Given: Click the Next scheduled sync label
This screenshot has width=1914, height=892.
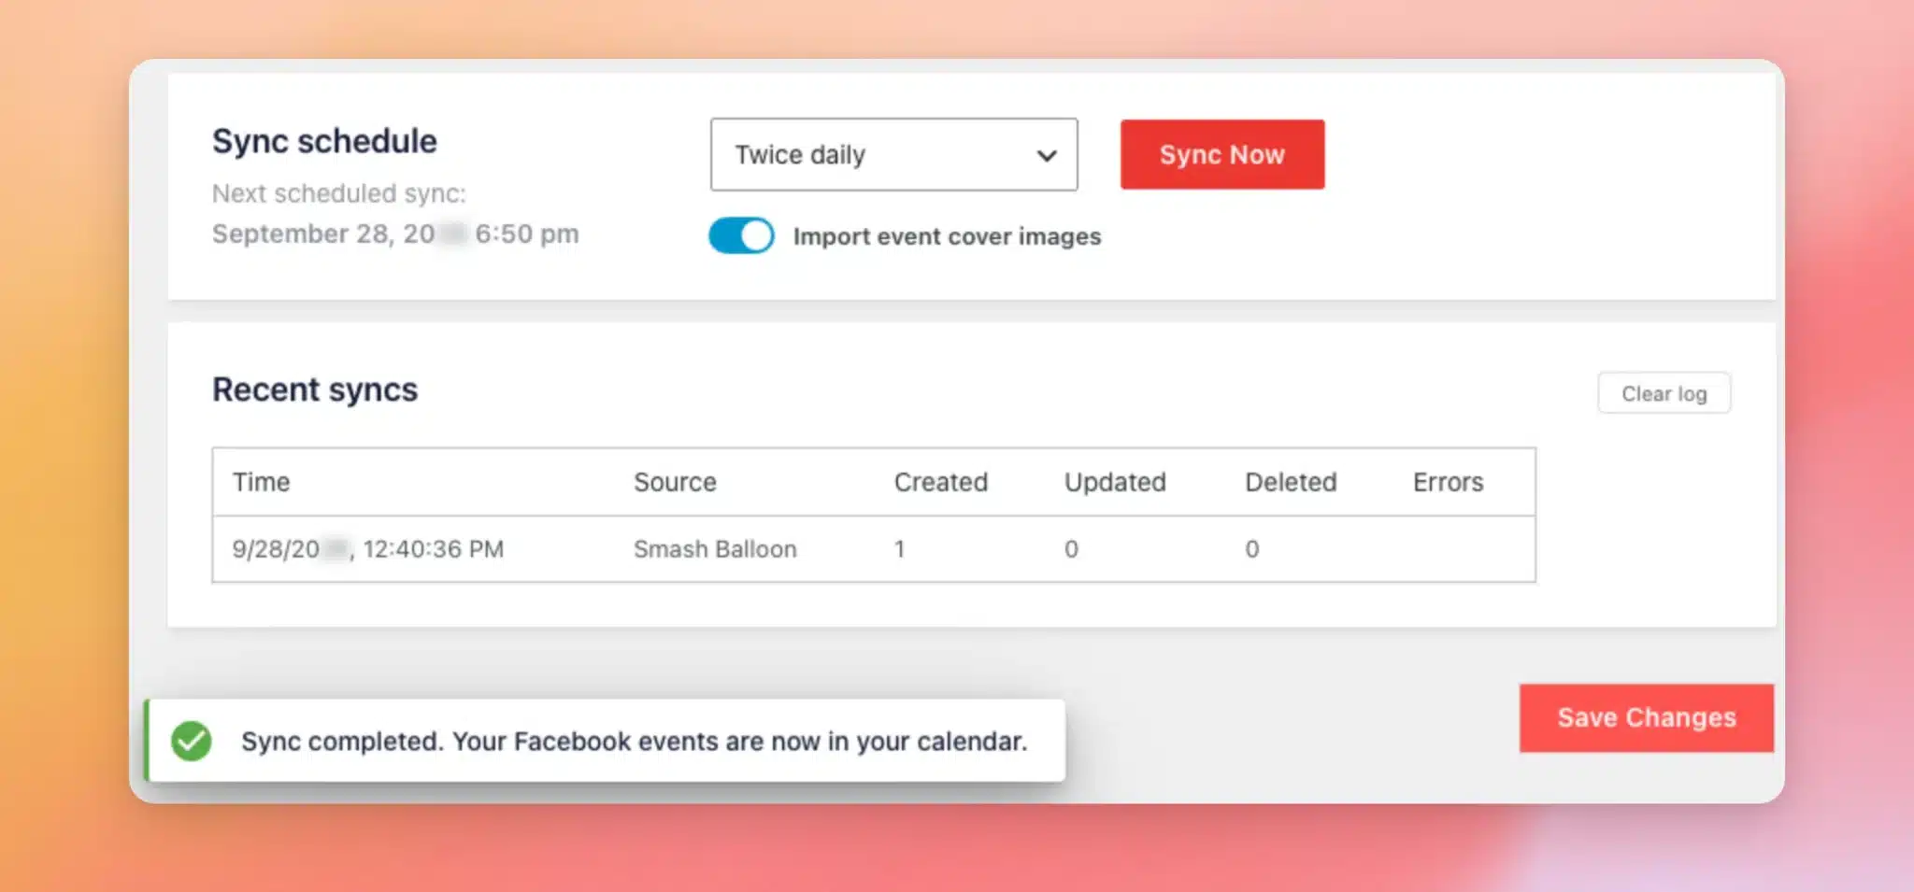Looking at the screenshot, I should click(338, 193).
